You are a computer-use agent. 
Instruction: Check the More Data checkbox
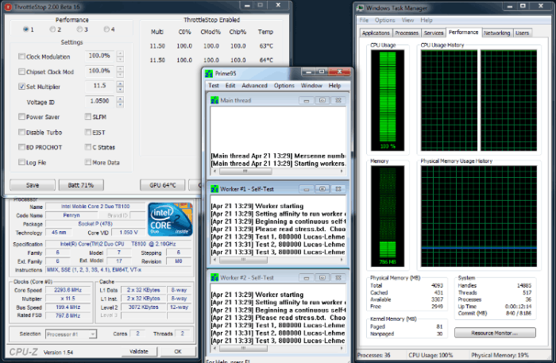[x=88, y=162]
